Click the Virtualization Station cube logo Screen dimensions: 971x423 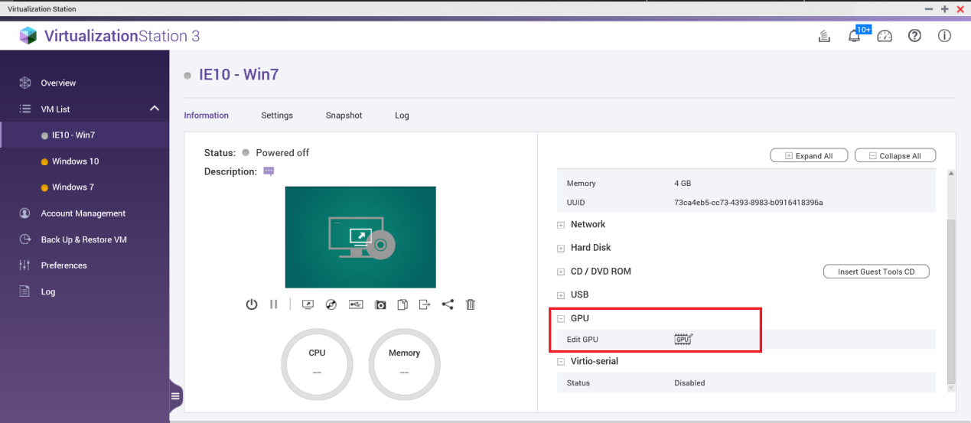tap(28, 36)
